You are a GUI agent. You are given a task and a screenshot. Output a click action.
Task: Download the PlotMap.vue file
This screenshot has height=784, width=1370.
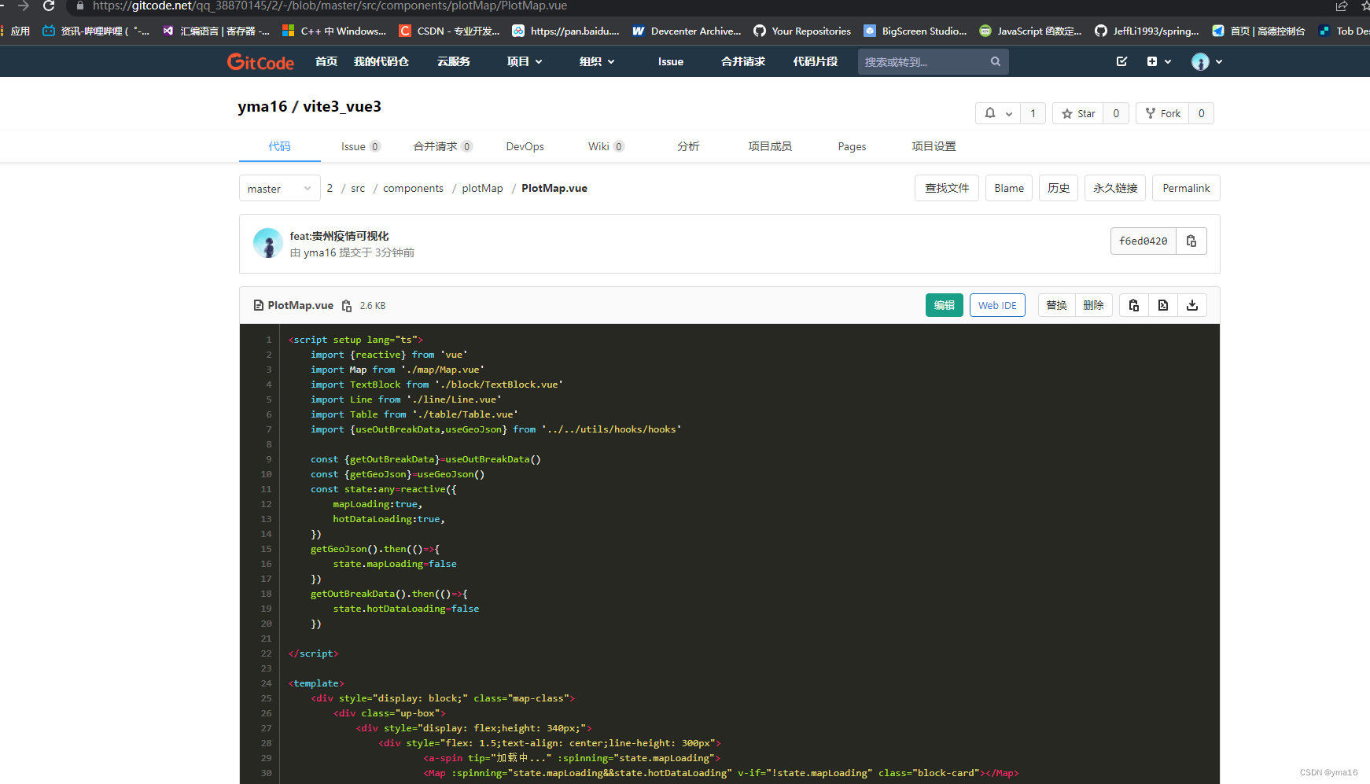(1192, 305)
